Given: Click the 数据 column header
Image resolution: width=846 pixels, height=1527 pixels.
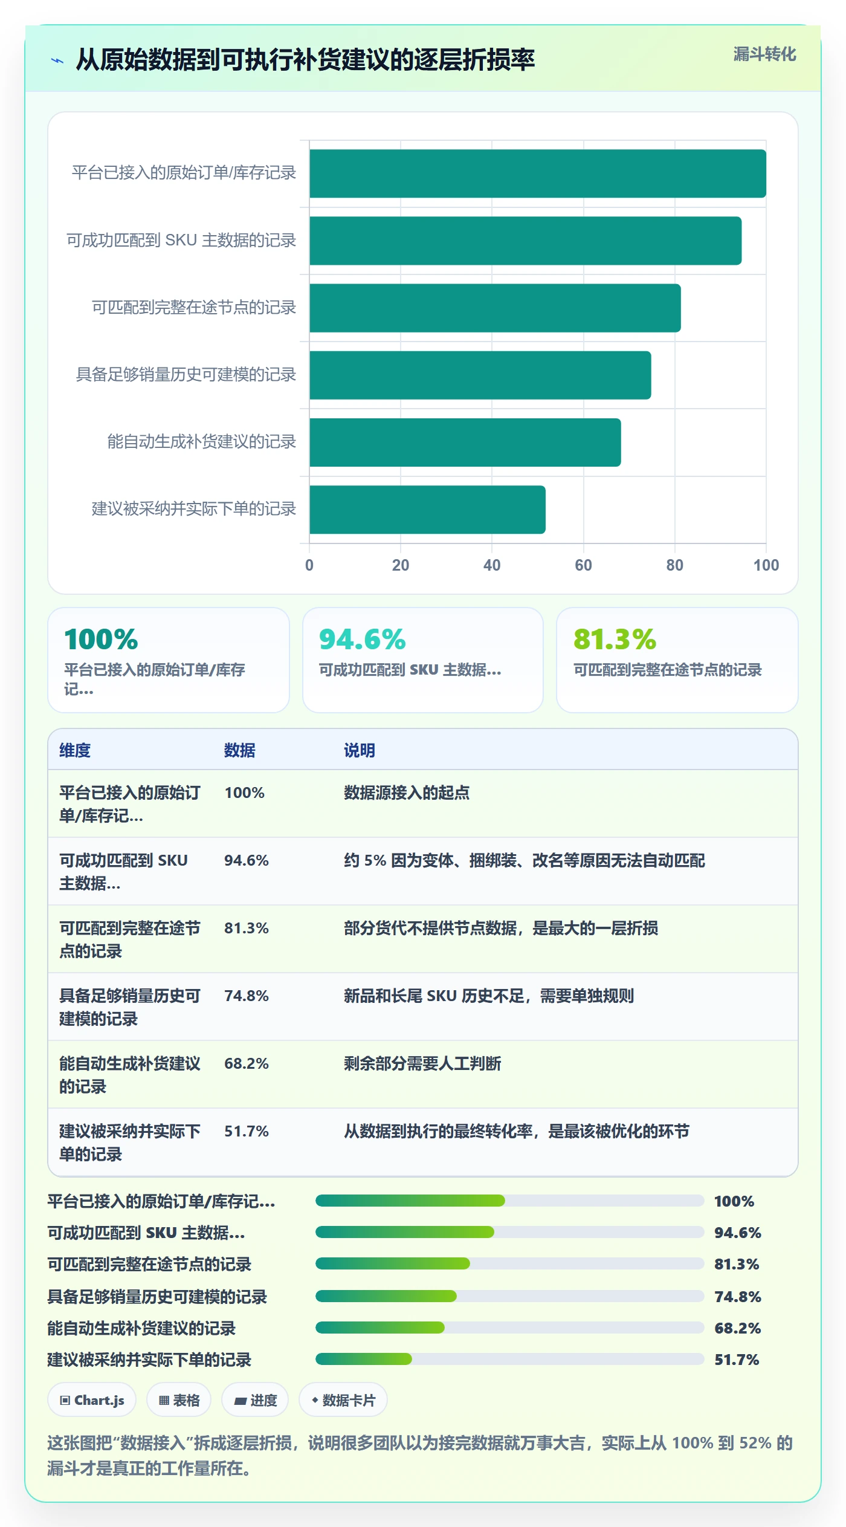Looking at the screenshot, I should pyautogui.click(x=240, y=750).
